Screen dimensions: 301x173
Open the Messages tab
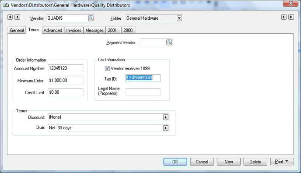point(94,30)
